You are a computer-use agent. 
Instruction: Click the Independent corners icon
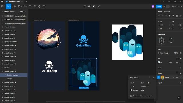point(181,29)
